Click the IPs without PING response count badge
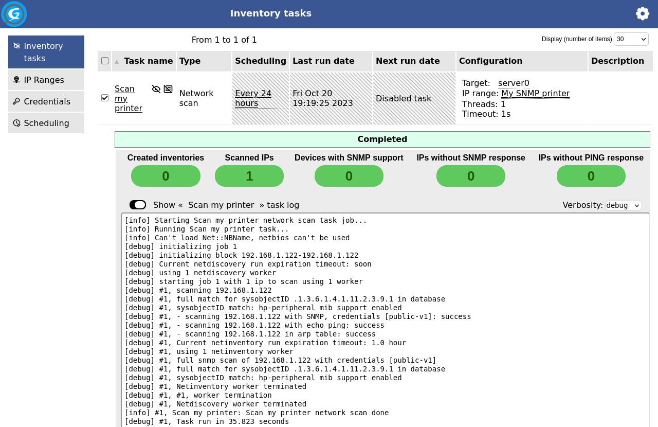 (x=591, y=176)
